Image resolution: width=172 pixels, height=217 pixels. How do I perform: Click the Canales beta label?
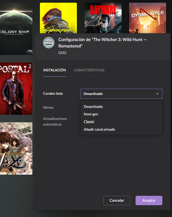pos(53,93)
